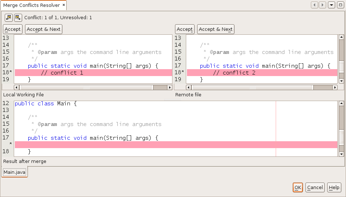Click @param comment line in local pane
The height and width of the screenshot is (197, 346).
pos(96,52)
